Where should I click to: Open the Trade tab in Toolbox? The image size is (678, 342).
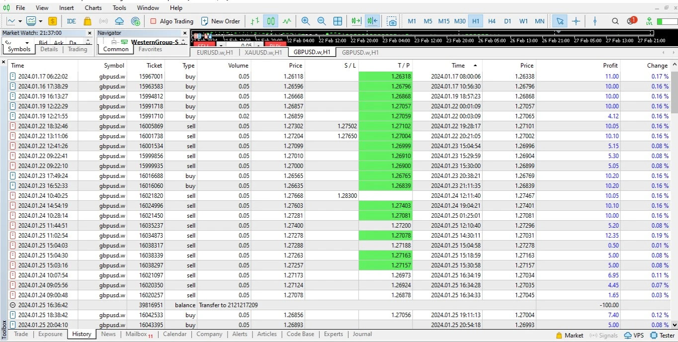(x=21, y=334)
